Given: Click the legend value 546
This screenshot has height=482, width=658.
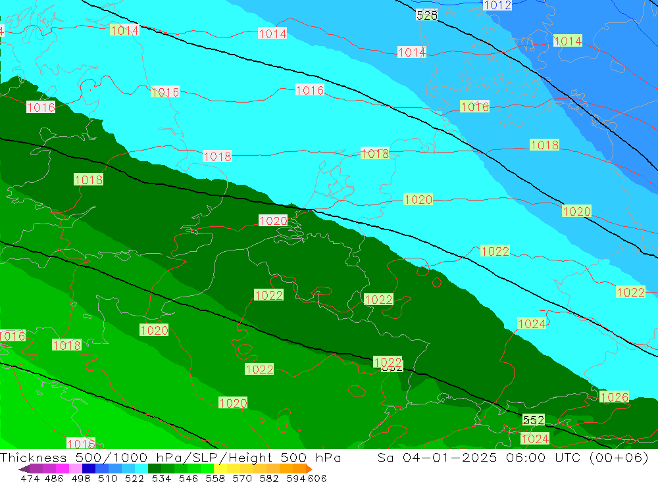Looking at the screenshot, I should point(188,478).
